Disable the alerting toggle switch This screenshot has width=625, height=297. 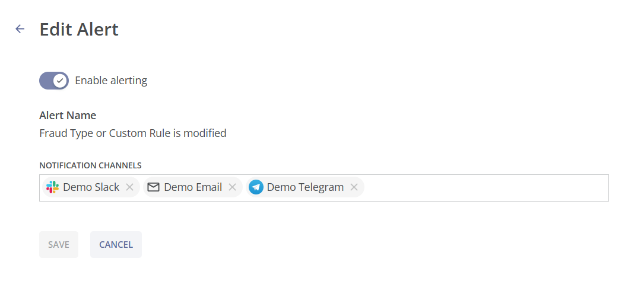click(53, 81)
